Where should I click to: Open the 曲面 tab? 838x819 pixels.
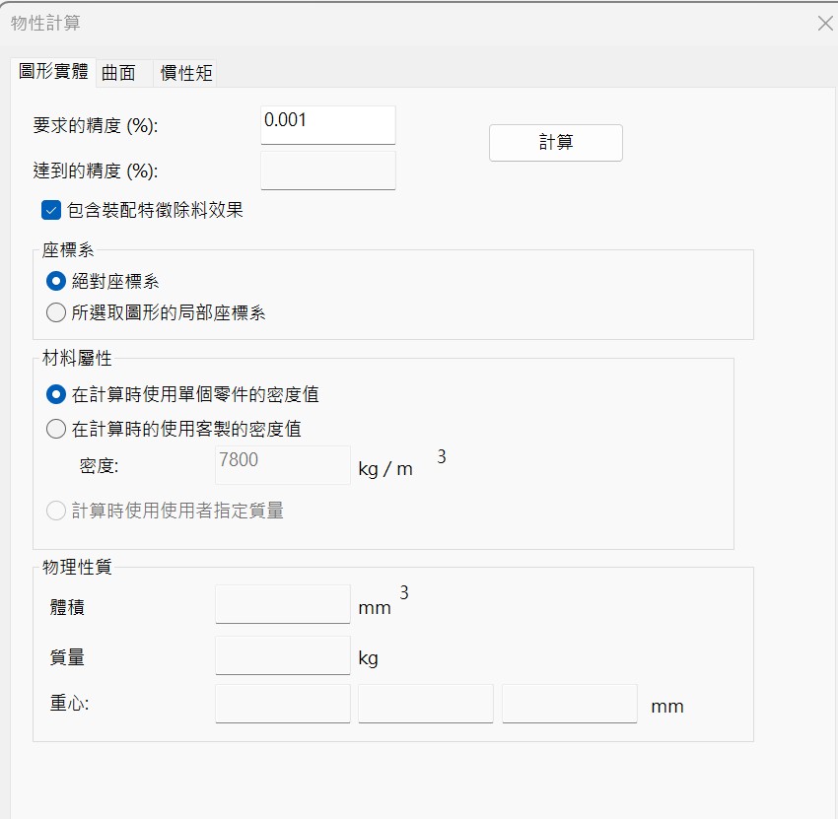[119, 73]
